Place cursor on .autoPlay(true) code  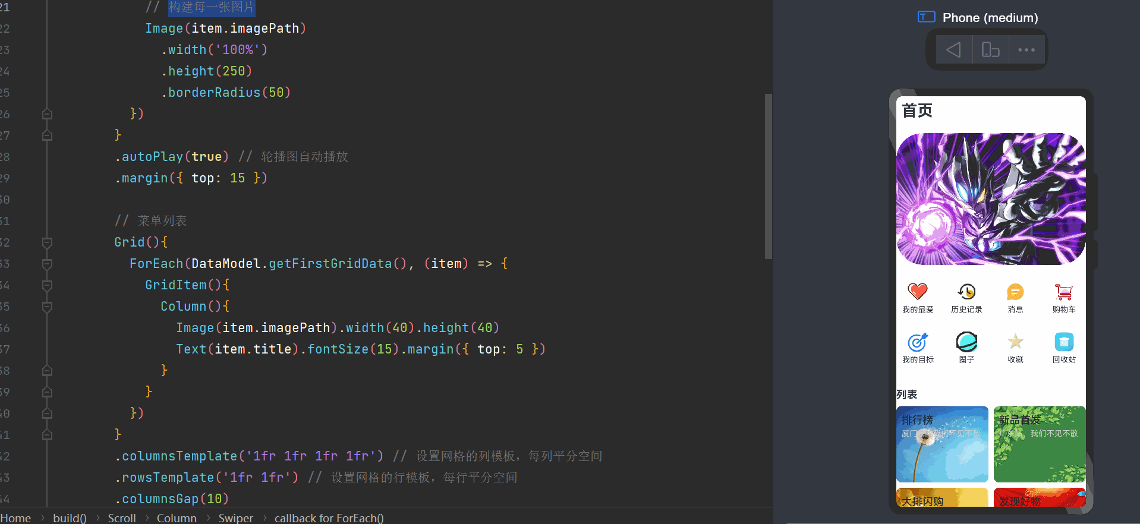point(172,157)
